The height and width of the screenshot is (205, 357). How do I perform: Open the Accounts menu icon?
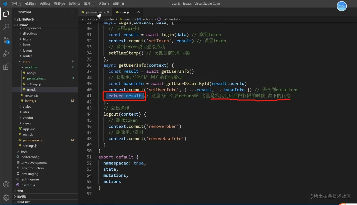click(6, 184)
